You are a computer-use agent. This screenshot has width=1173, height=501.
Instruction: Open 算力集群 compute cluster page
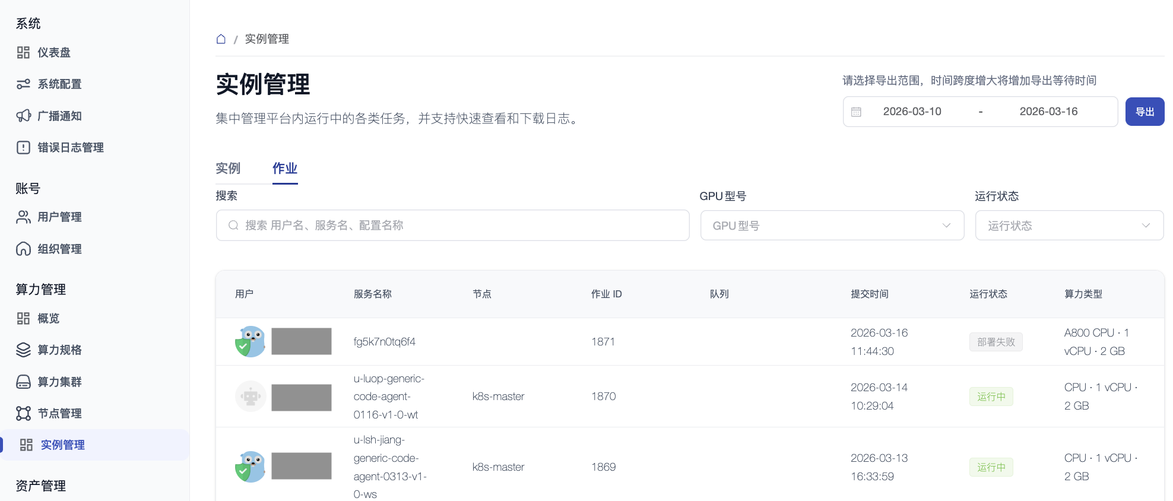tap(59, 382)
